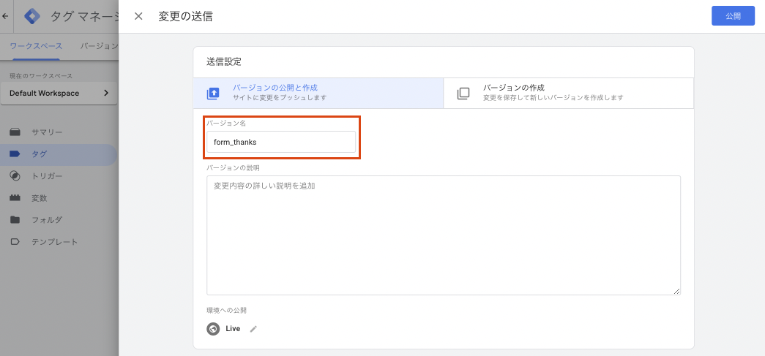The height and width of the screenshot is (356, 765).
Task: Click the 変数 block icon
Action: [15, 197]
